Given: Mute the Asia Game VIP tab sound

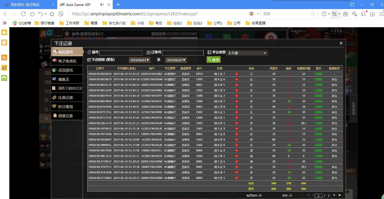Looking at the screenshot, I should (x=102, y=5).
